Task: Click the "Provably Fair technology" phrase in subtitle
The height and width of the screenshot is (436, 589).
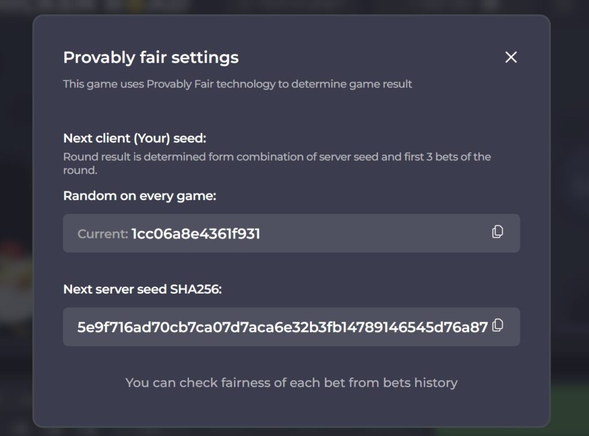Action: (211, 84)
